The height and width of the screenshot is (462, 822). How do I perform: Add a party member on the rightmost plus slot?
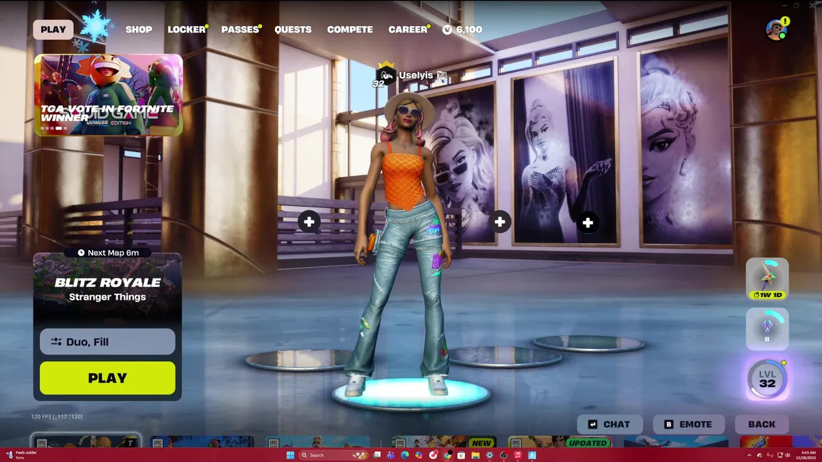[x=588, y=223]
